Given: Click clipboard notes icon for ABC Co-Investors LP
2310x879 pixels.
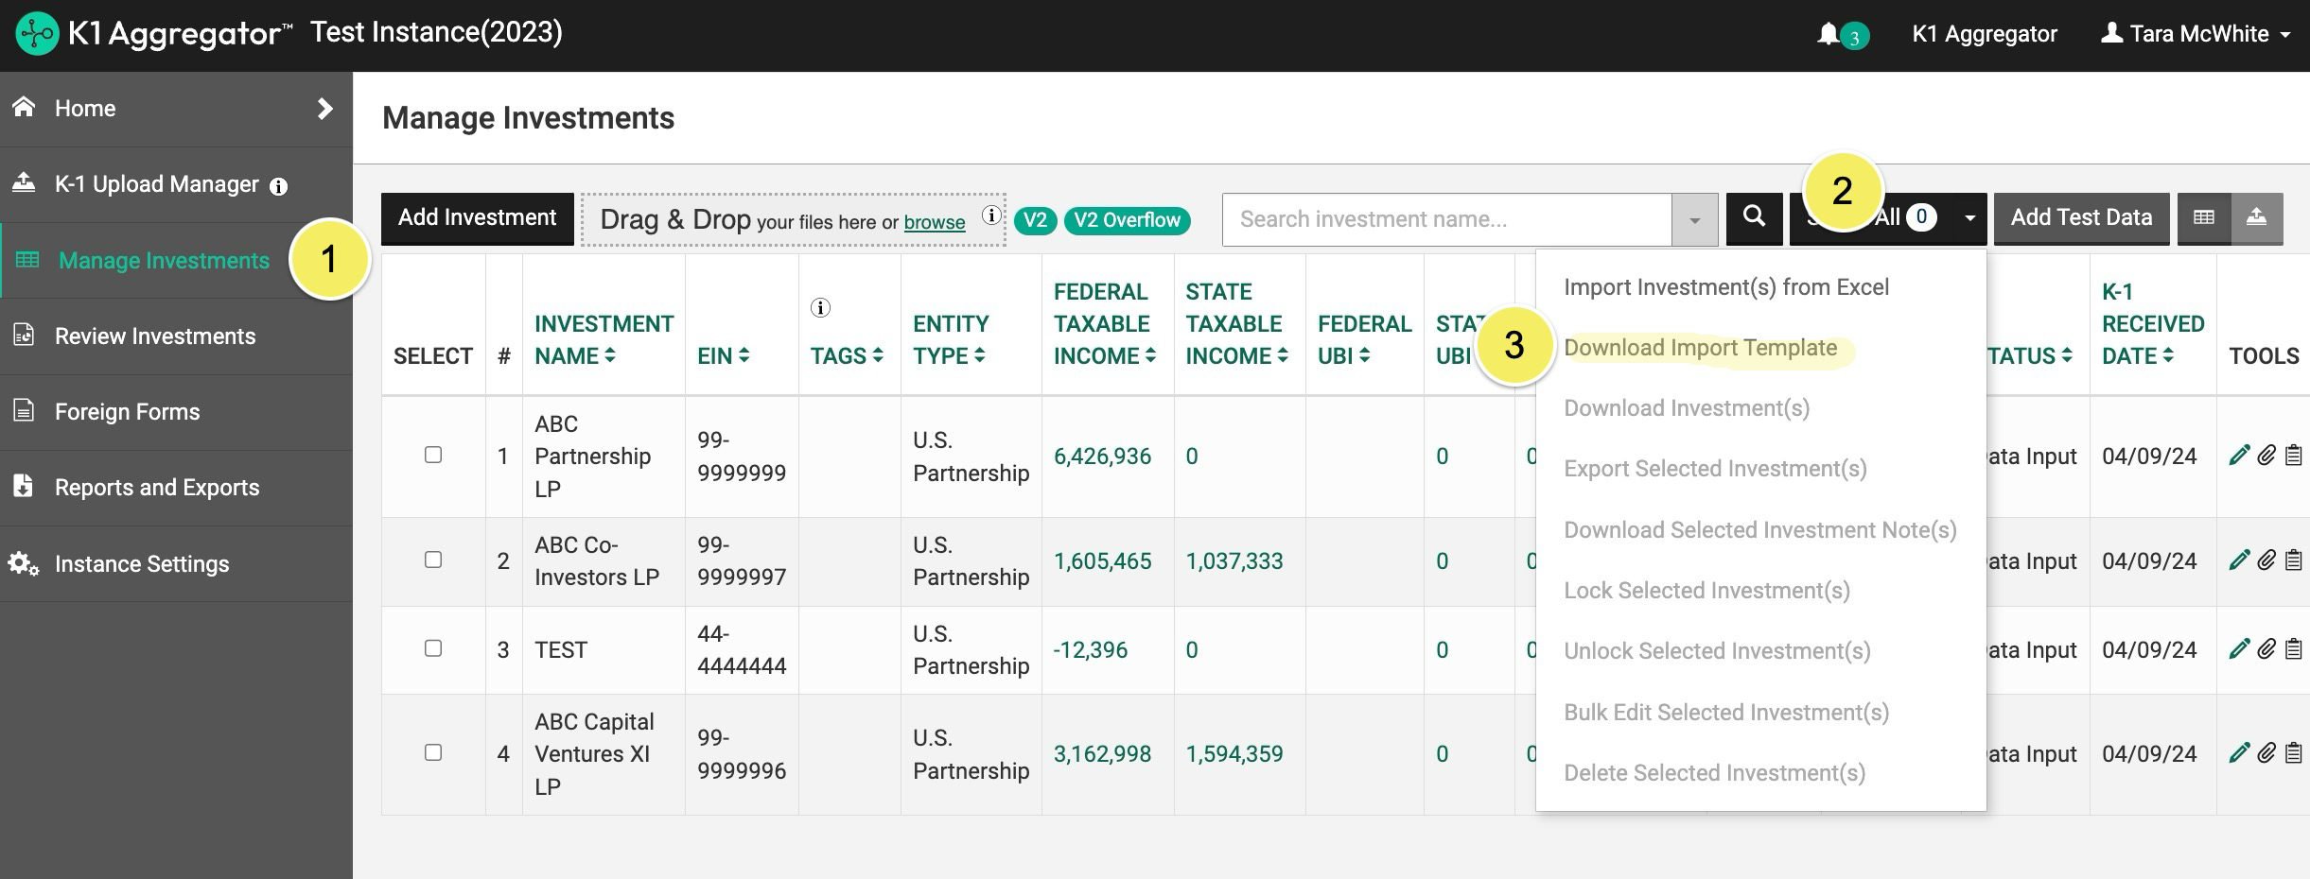Looking at the screenshot, I should pyautogui.click(x=2293, y=560).
